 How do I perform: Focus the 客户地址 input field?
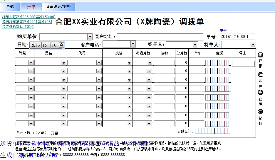coord(160,37)
